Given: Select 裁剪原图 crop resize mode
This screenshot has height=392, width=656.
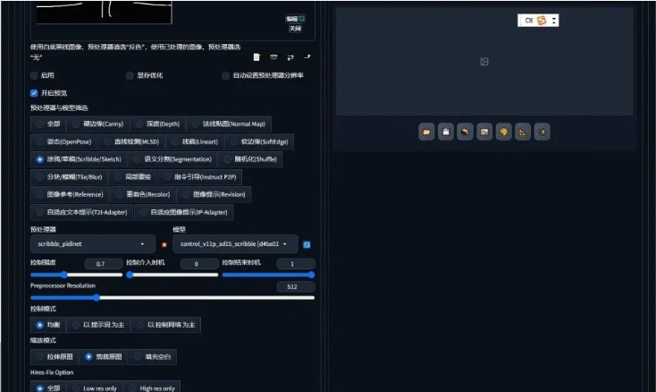Looking at the screenshot, I should [104, 357].
